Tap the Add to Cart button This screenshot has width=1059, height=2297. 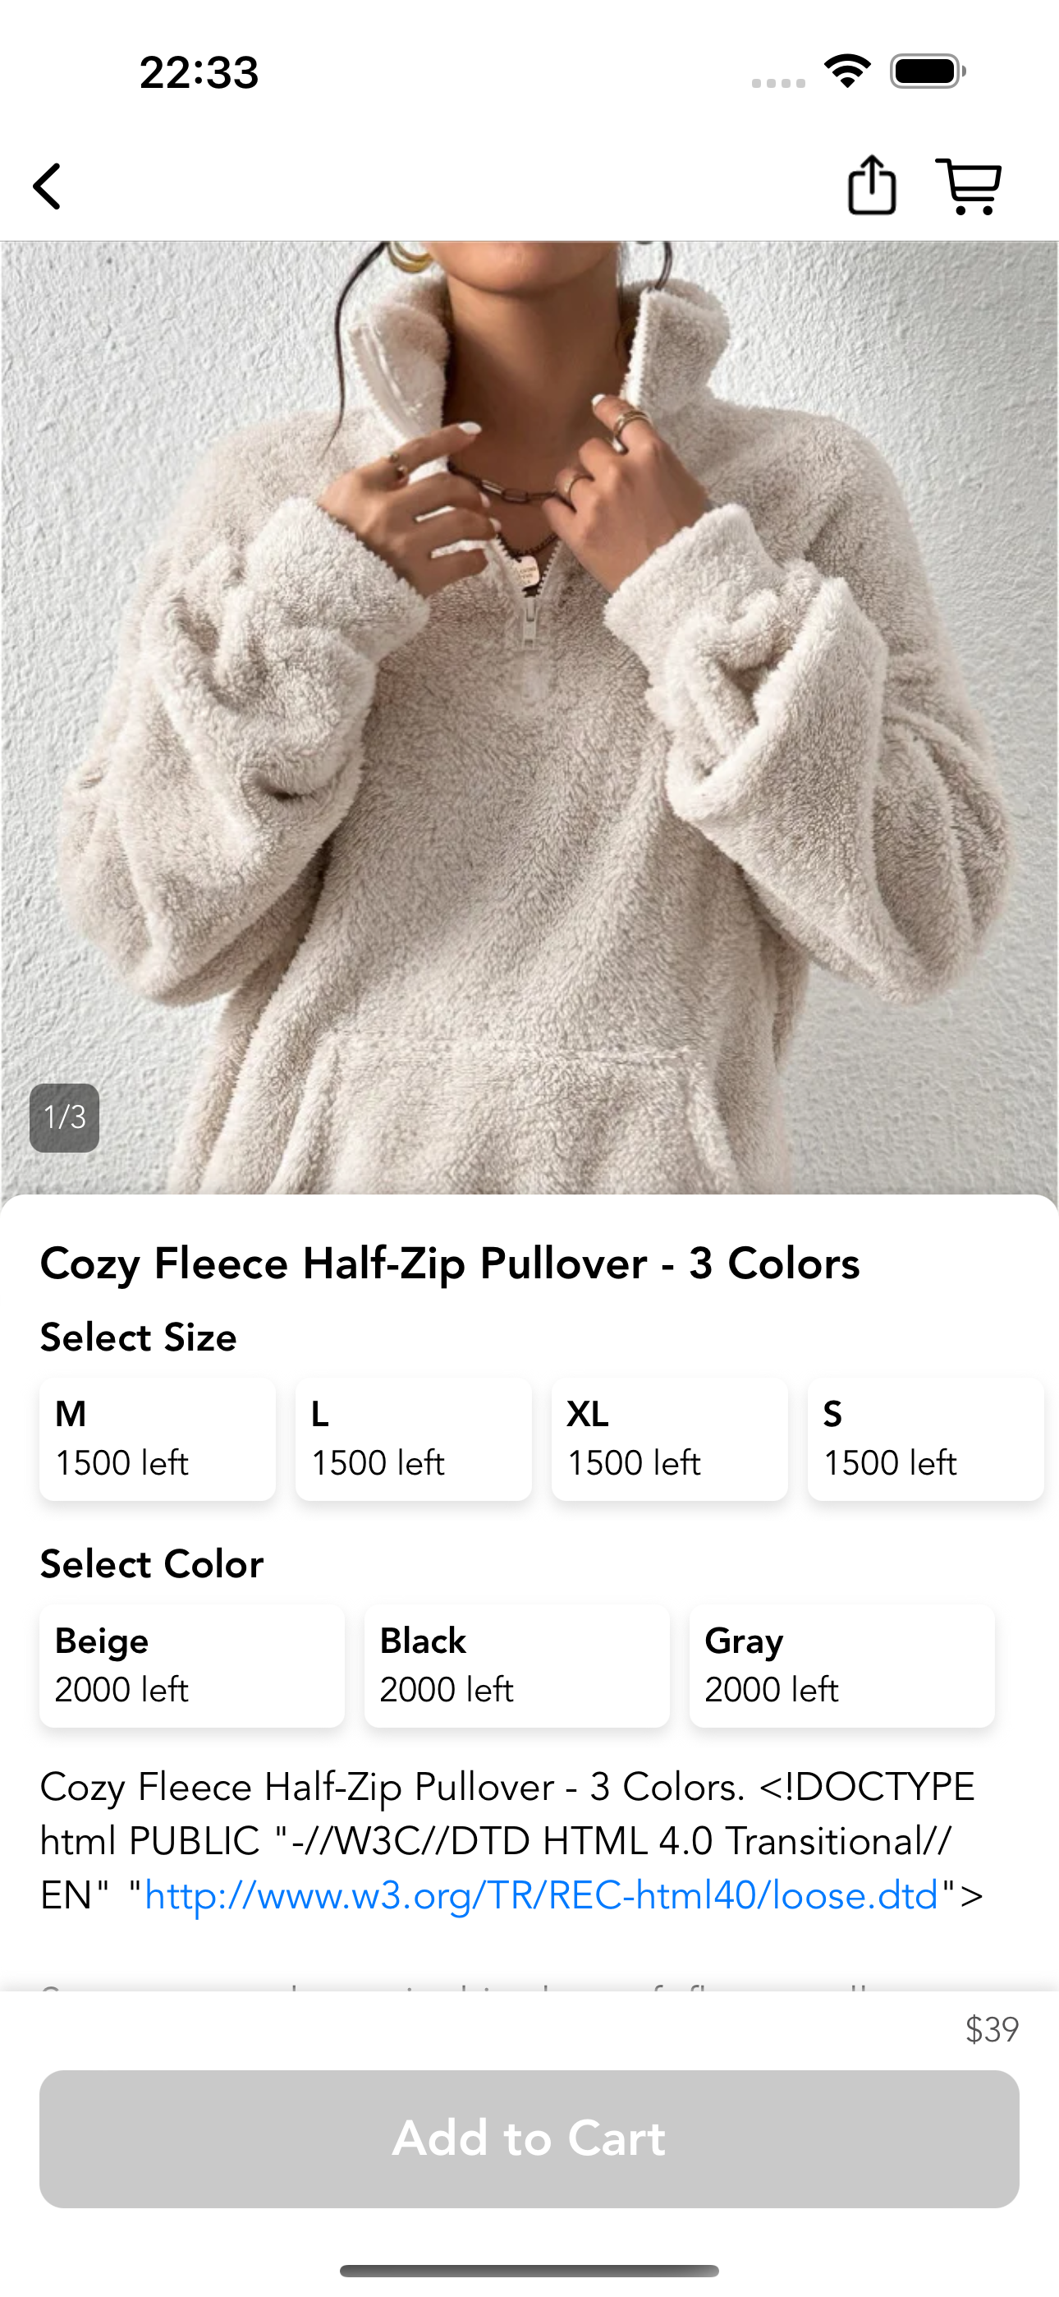click(x=529, y=2138)
